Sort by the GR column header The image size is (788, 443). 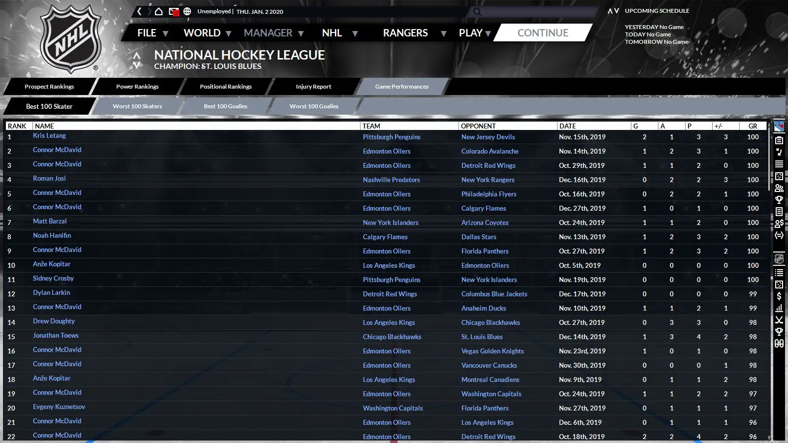(753, 126)
